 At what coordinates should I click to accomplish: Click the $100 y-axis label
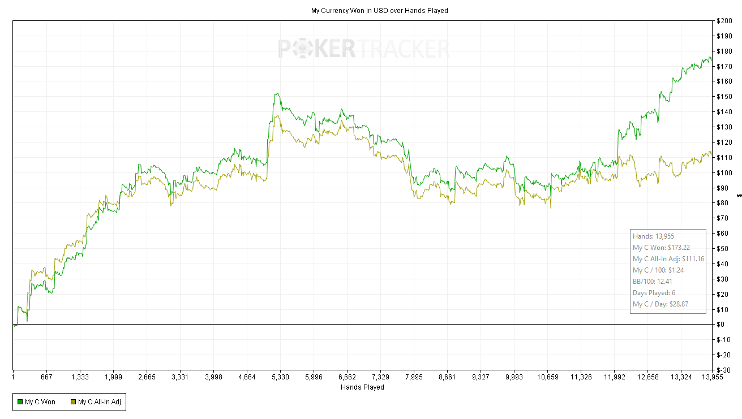724,172
